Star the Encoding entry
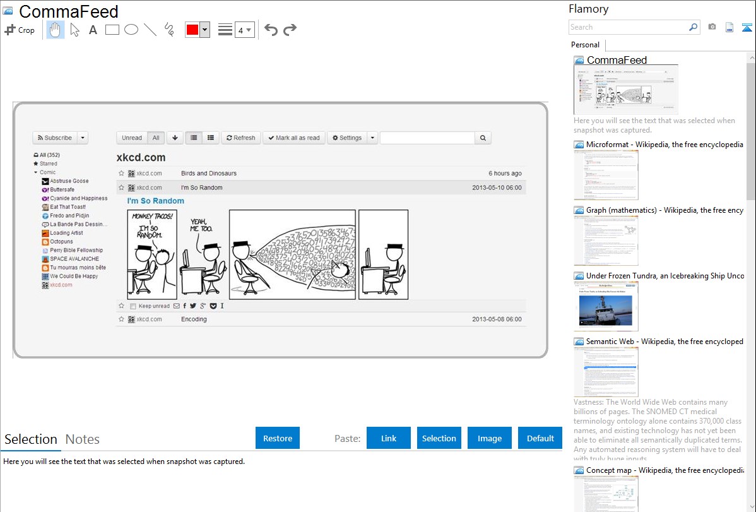756x512 pixels. 122,319
